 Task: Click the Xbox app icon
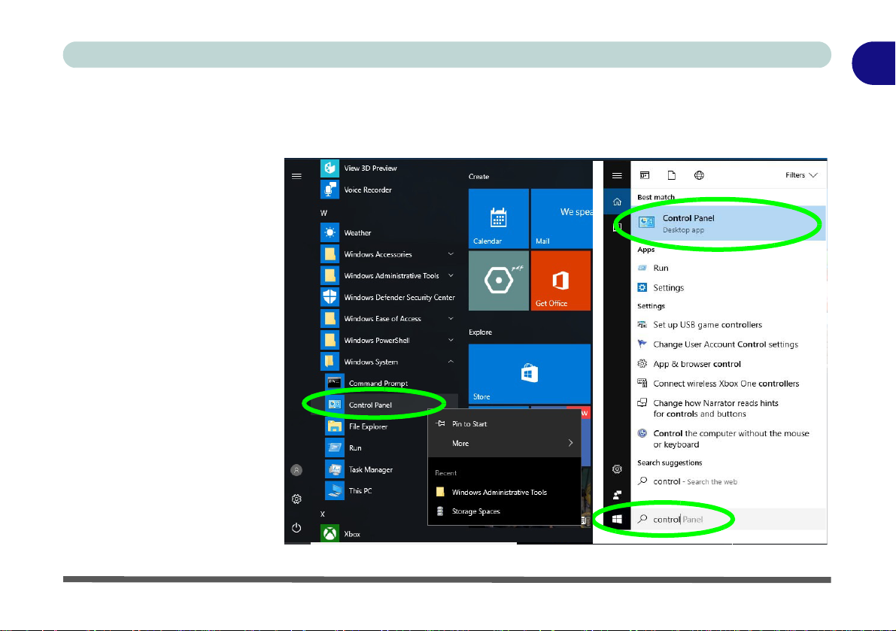[x=330, y=534]
